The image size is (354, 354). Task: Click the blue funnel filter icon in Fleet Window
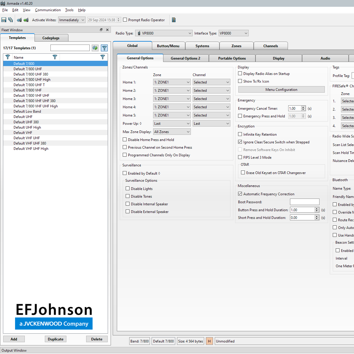click(104, 47)
